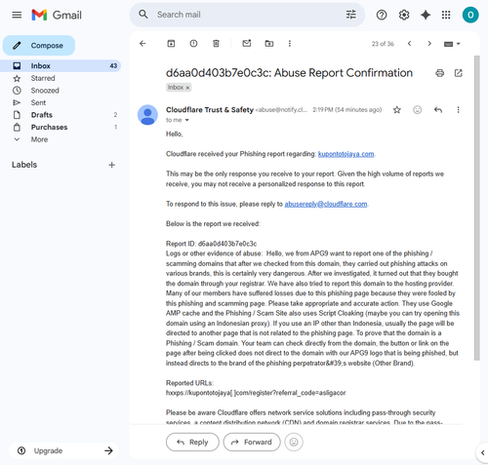The image size is (488, 465).
Task: Click sender name Cloudflare Trust & Safety
Action: pos(210,110)
